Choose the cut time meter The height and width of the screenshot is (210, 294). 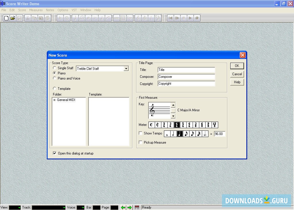[x=158, y=125]
